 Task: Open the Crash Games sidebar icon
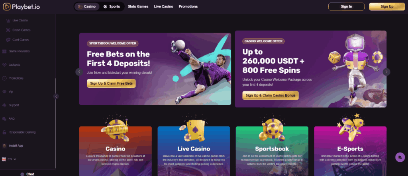pos(8,30)
